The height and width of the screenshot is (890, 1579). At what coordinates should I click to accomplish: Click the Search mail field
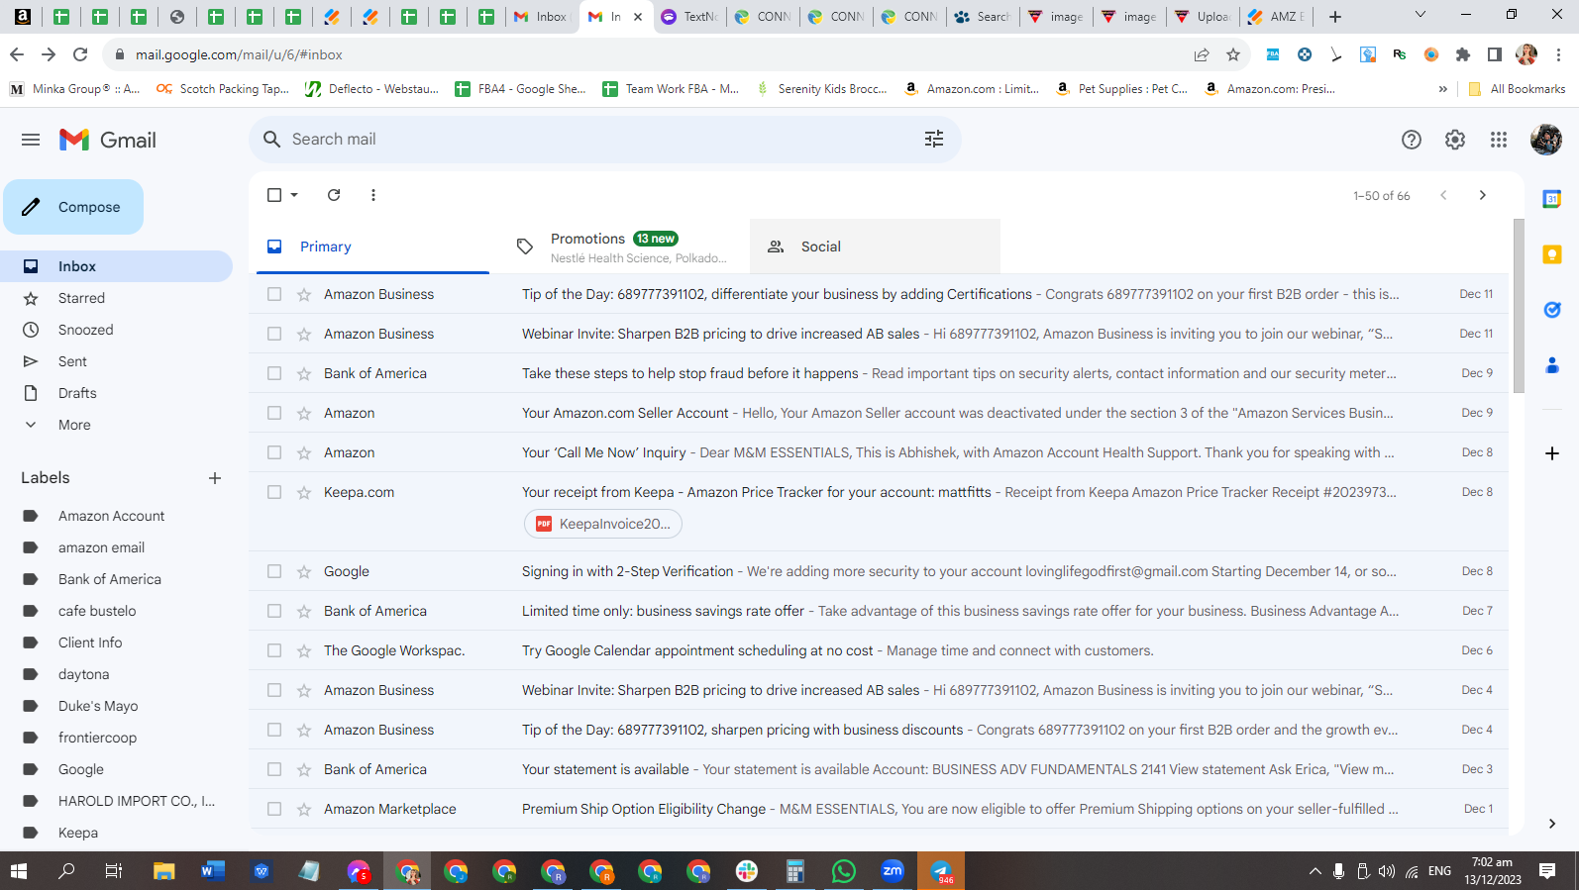tap(604, 140)
